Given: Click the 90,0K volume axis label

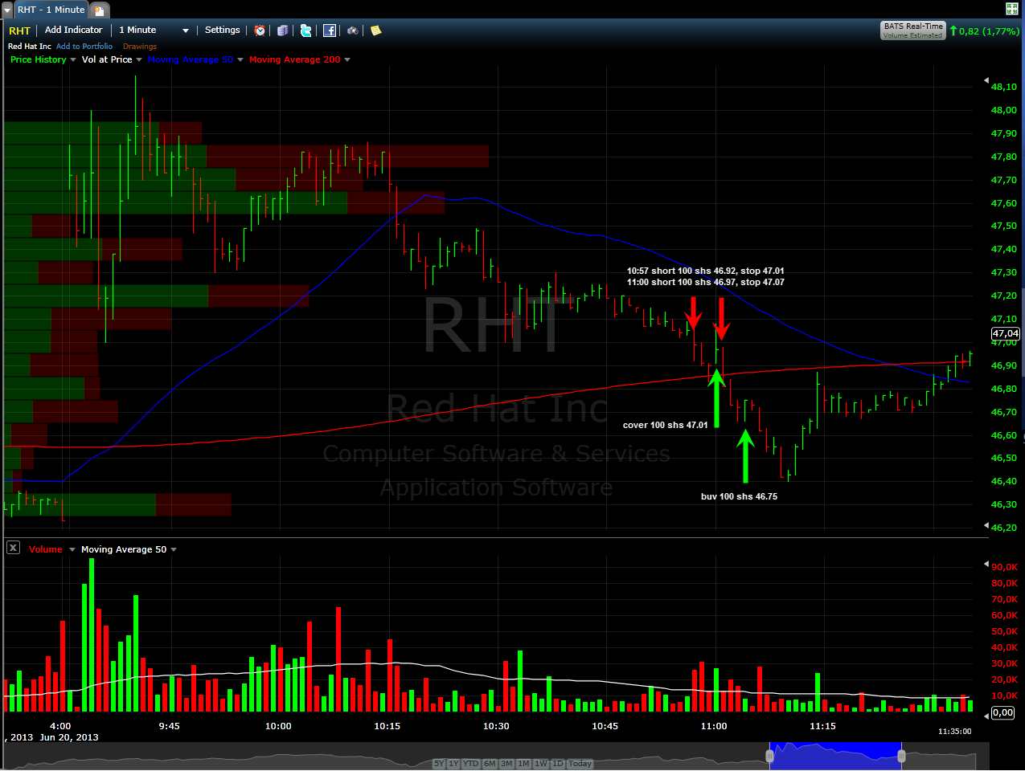Looking at the screenshot, I should pyautogui.click(x=1005, y=567).
